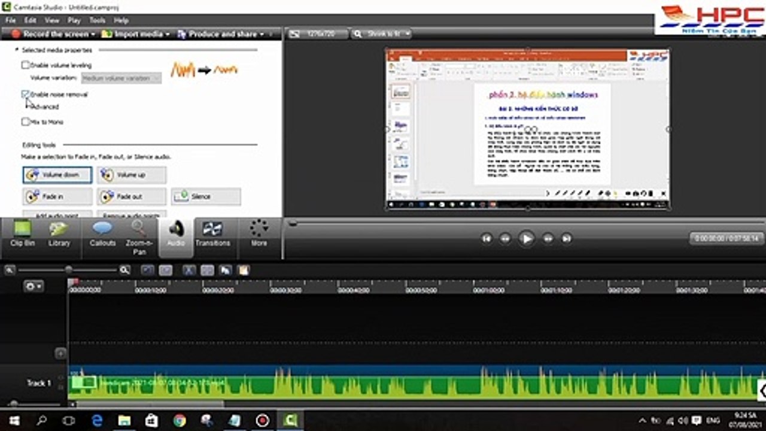Open Google Chrome from taskbar

point(180,420)
